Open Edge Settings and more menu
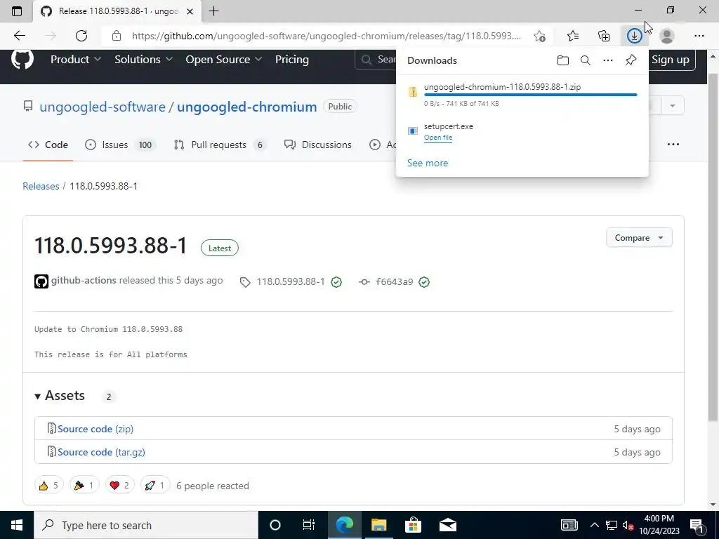The width and height of the screenshot is (719, 539). click(x=699, y=36)
